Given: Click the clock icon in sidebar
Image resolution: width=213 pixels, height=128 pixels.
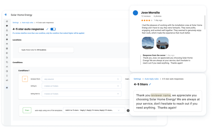Looking at the screenshot, I should (x=7, y=71).
